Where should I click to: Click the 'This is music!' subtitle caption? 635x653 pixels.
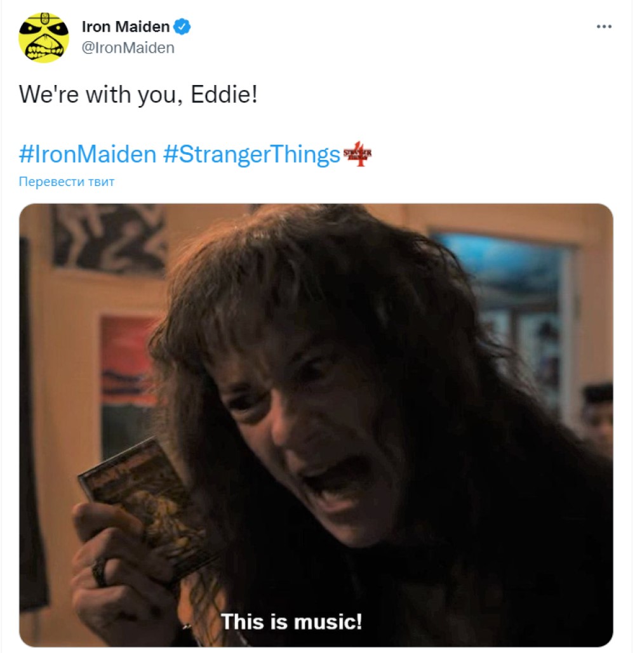click(291, 622)
